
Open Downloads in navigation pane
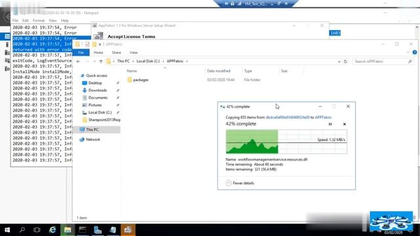(98, 90)
